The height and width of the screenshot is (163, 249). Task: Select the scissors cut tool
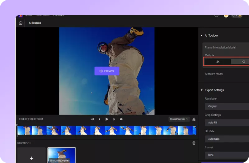[194, 119]
